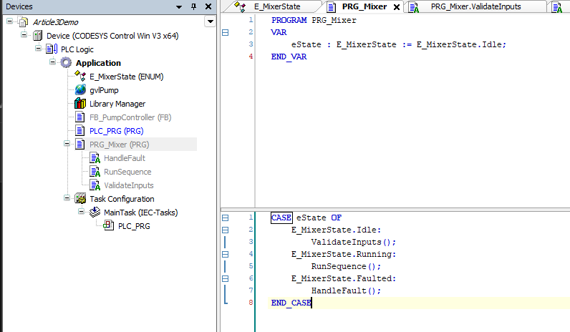Image resolution: width=570 pixels, height=332 pixels.
Task: Click the END_VAR keyword
Action: coord(289,57)
